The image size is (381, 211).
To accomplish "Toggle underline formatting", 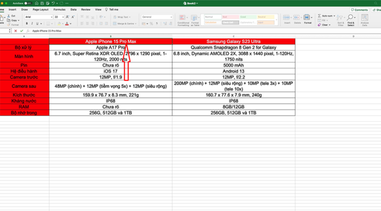I will pos(37,24).
